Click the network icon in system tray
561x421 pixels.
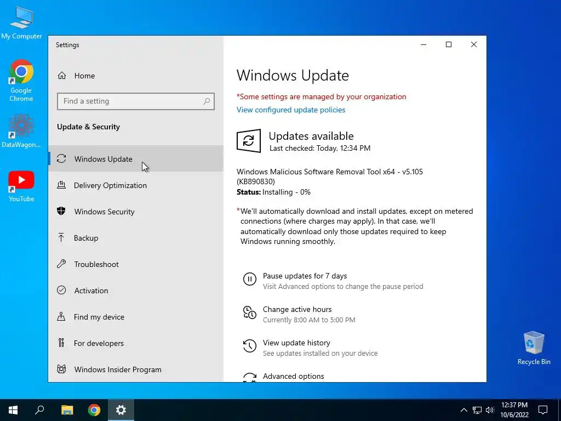(477, 410)
